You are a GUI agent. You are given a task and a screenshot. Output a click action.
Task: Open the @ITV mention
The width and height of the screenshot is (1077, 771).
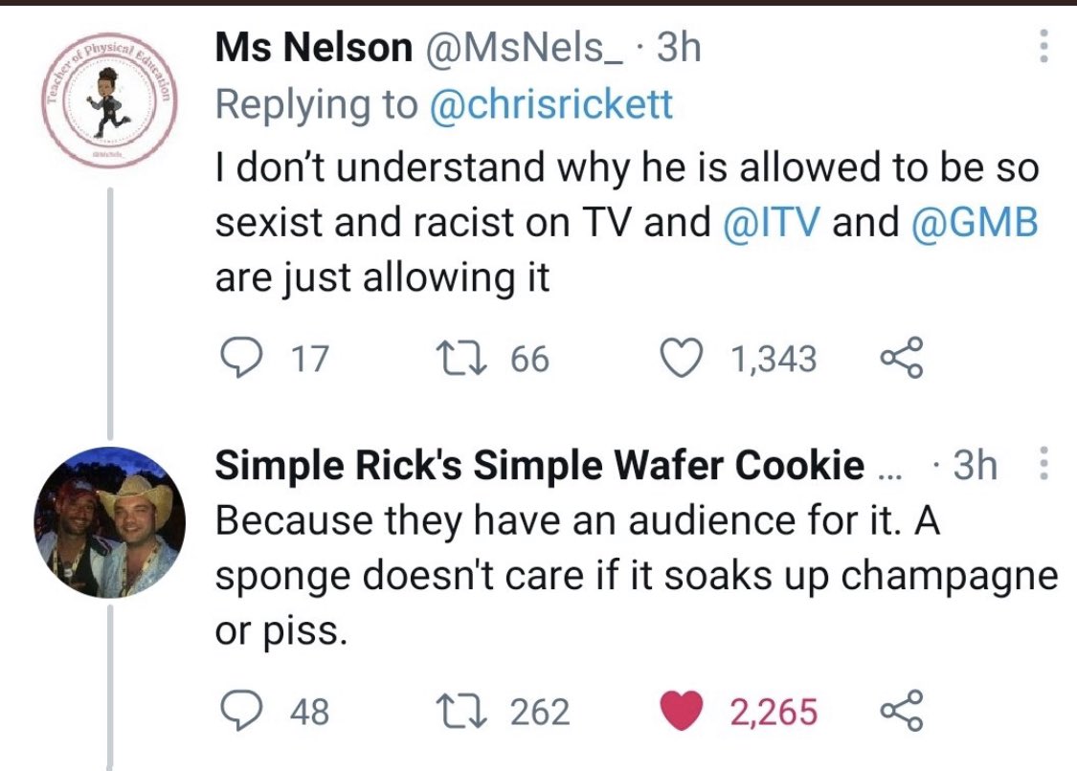[771, 223]
